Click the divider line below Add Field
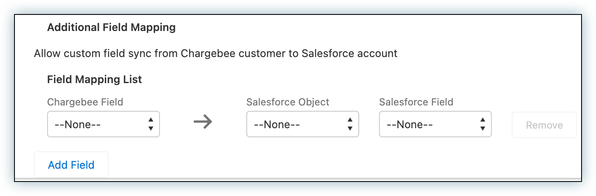The image size is (596, 196). tap(298, 179)
